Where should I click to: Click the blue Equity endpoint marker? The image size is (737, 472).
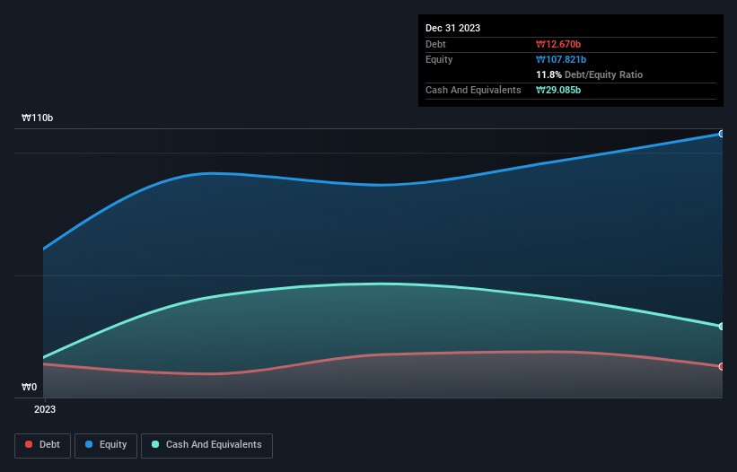(722, 134)
